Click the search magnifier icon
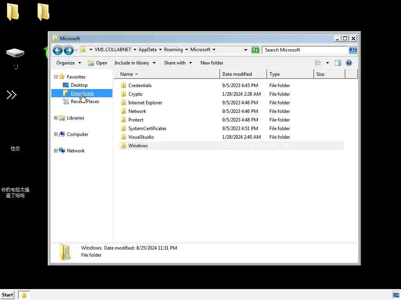Image resolution: width=401 pixels, height=300 pixels. pos(353,50)
